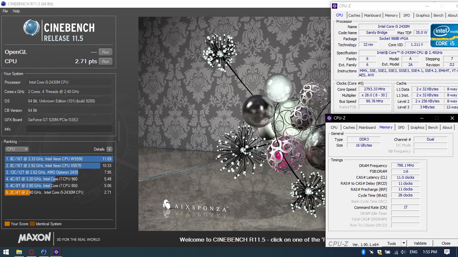Screen dimensions: 458x257
Task: Switch to CPU-Z via its taskbar icon
Action: (x=56, y=252)
